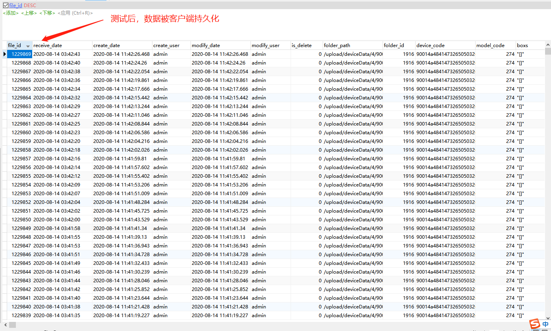Open the file_id sort direction dropdown
The image size is (551, 331).
[x=31, y=5]
